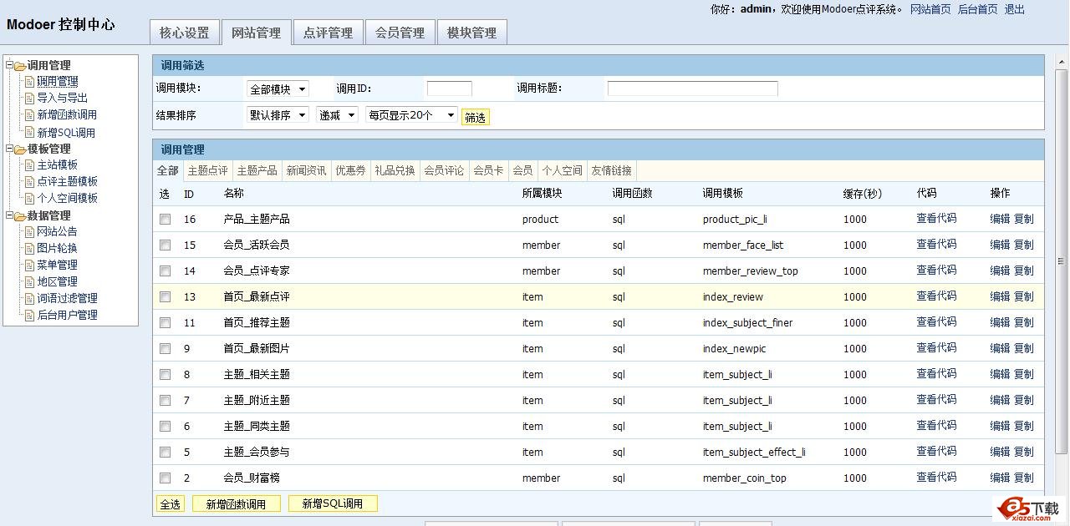Screen dimensions: 1070x526
Task: Switch to the 会员管理 tab
Action: pos(400,32)
